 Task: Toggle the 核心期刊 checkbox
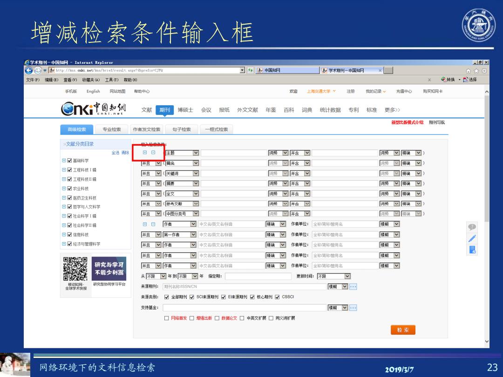252,297
